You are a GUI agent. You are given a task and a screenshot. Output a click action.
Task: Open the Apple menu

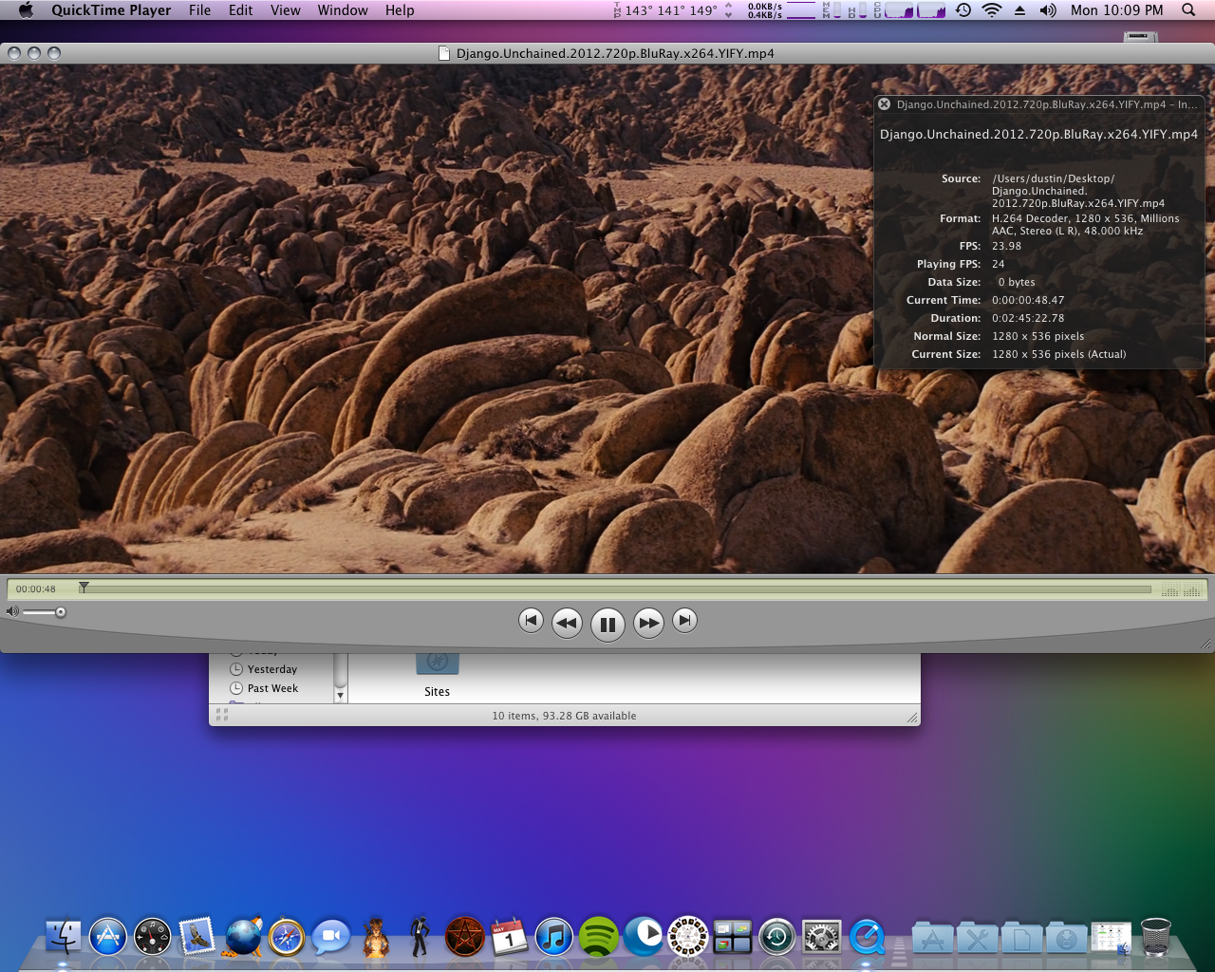(26, 10)
